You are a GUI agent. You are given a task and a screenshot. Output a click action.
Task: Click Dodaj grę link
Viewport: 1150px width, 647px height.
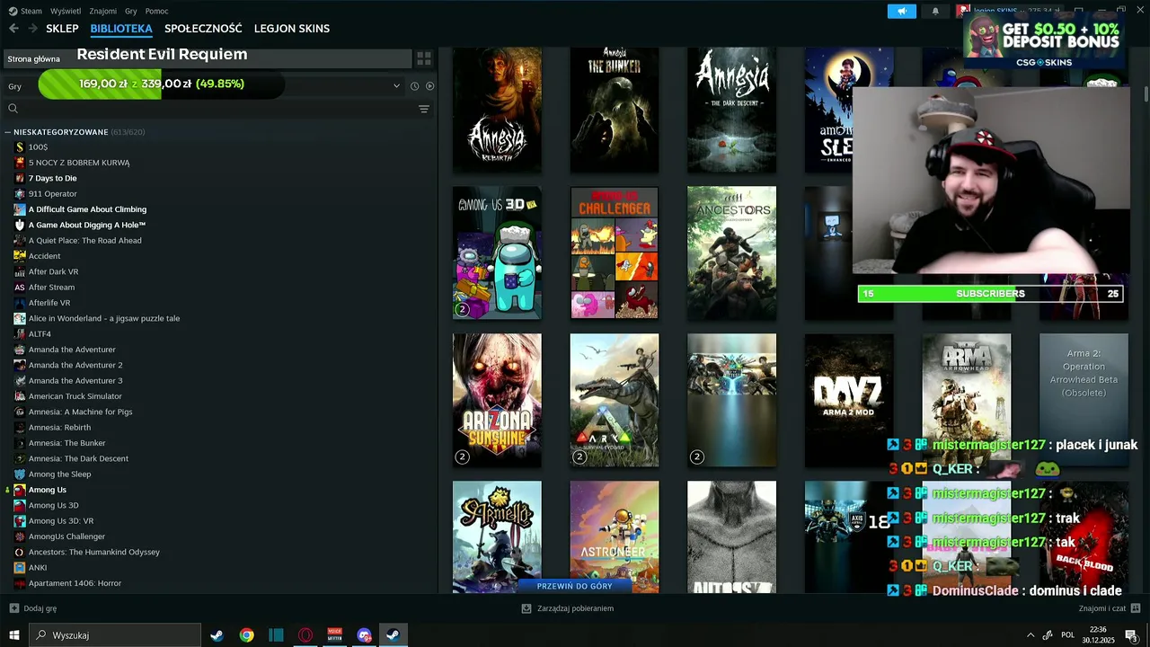(40, 608)
